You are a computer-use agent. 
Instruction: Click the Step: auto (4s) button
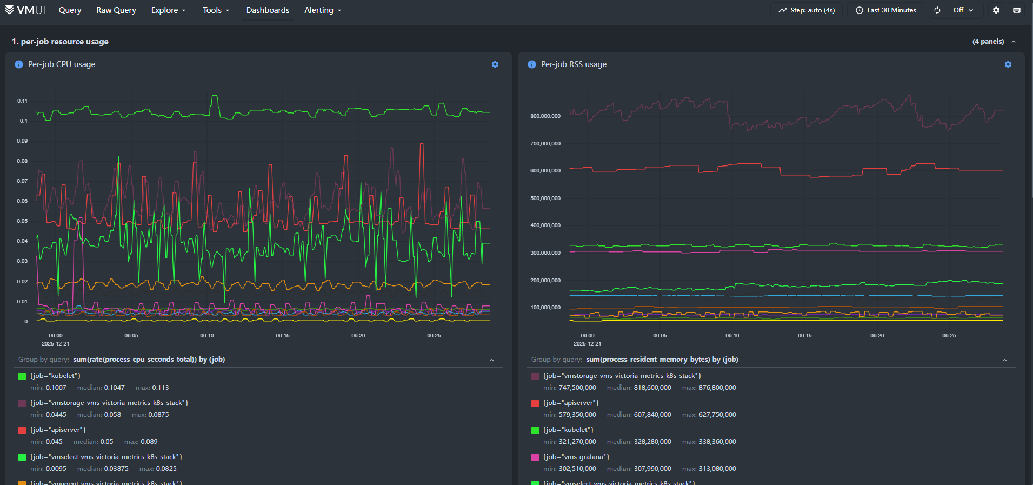[806, 10]
